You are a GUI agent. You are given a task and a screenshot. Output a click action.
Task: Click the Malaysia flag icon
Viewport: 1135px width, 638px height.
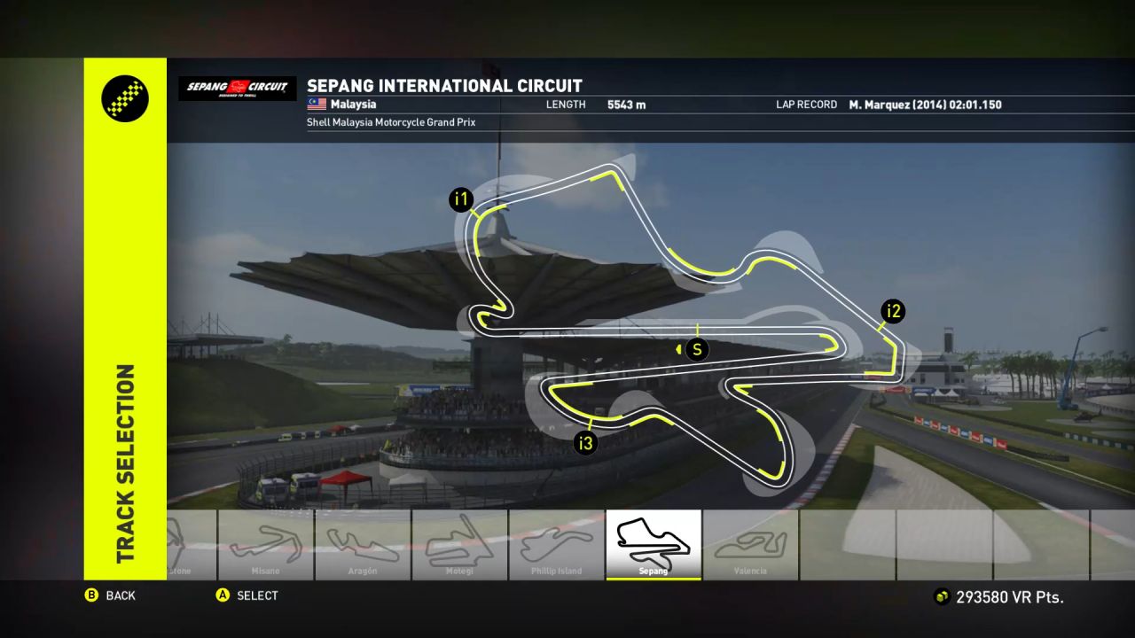click(317, 105)
